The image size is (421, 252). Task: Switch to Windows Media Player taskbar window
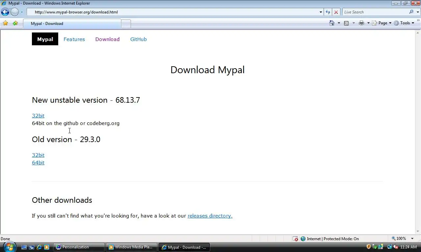point(131,247)
